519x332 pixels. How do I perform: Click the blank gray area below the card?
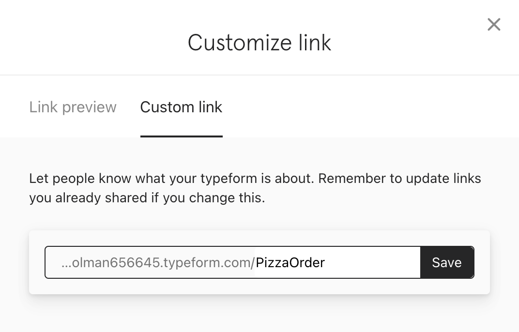coord(259,314)
